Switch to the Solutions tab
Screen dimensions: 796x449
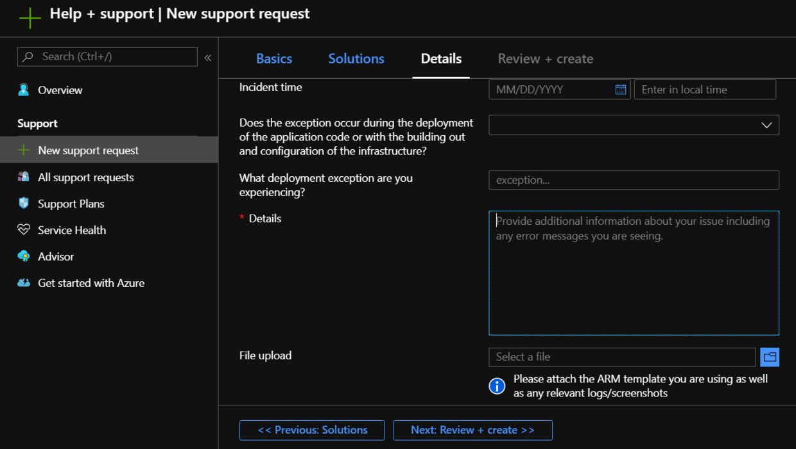point(356,58)
